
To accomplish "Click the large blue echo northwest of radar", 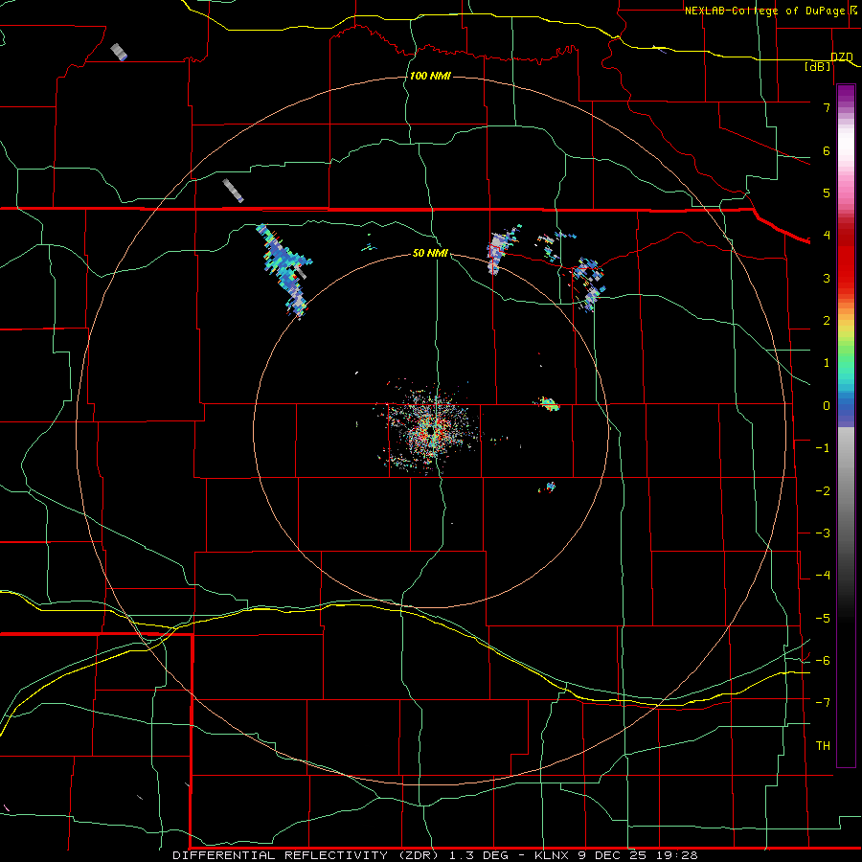I will click(x=284, y=270).
